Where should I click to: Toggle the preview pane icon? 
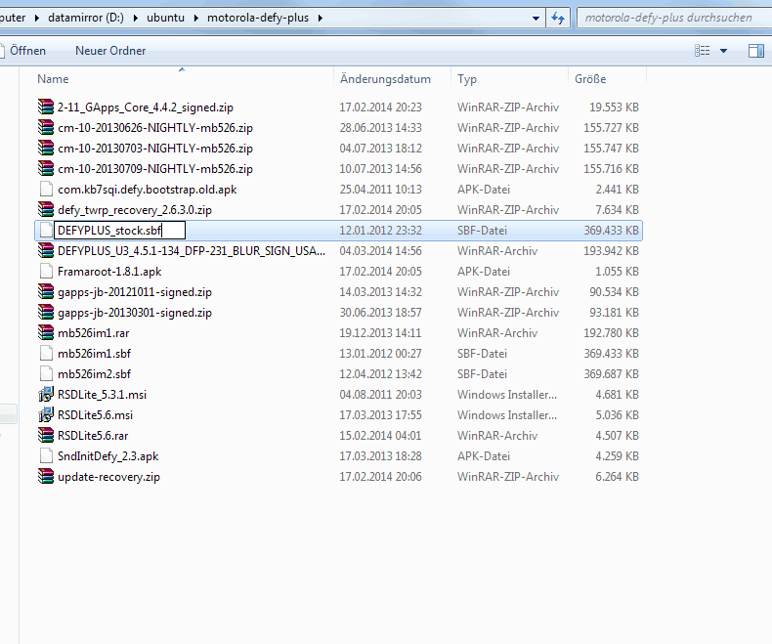click(x=755, y=50)
